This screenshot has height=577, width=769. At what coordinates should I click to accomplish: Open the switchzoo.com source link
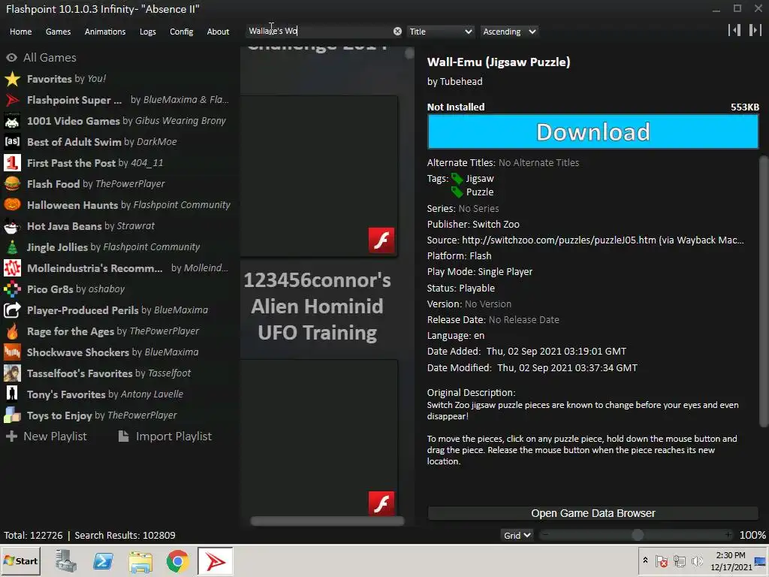click(603, 240)
